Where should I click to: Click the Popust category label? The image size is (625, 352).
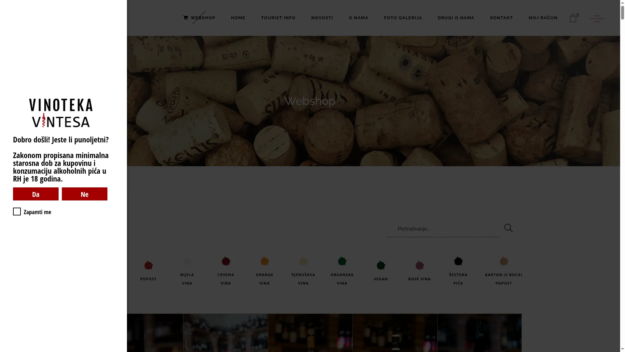click(148, 279)
